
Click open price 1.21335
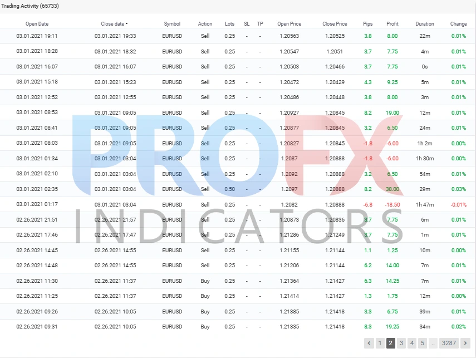click(x=289, y=327)
